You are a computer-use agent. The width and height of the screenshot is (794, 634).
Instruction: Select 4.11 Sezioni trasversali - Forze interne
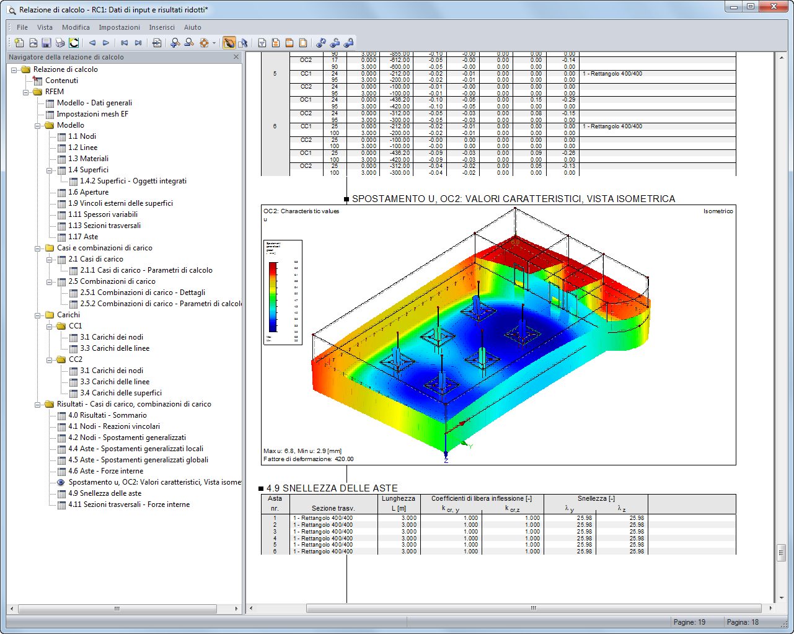pyautogui.click(x=129, y=504)
